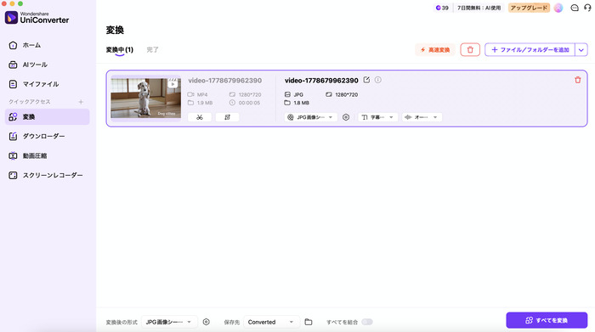Image resolution: width=595 pixels, height=332 pixels.
Task: Open the trim scissors tool for the video
Action: pyautogui.click(x=200, y=117)
